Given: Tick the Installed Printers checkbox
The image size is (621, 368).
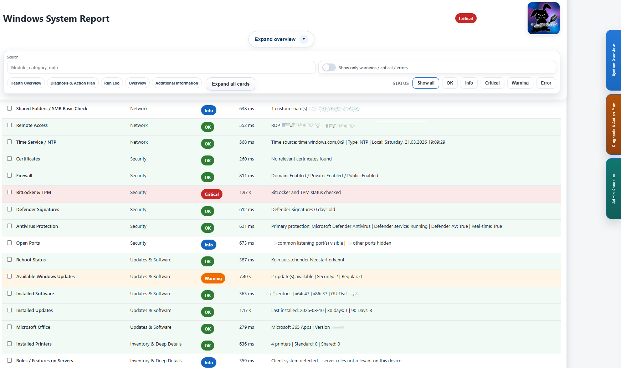Looking at the screenshot, I should (x=10, y=344).
